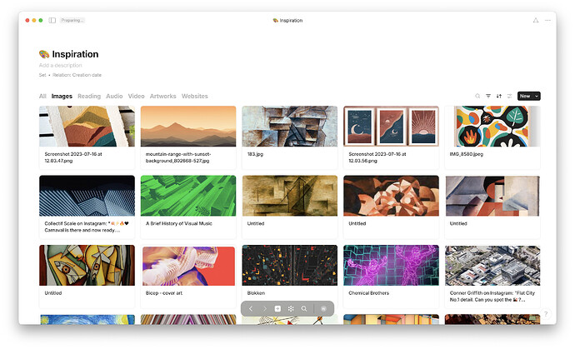Open the help question mark button

pyautogui.click(x=546, y=314)
